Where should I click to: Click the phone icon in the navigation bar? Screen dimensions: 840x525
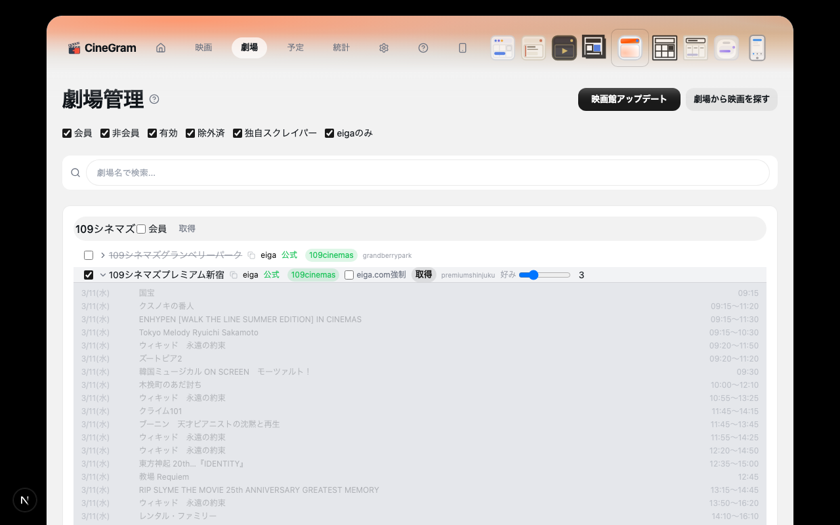463,48
